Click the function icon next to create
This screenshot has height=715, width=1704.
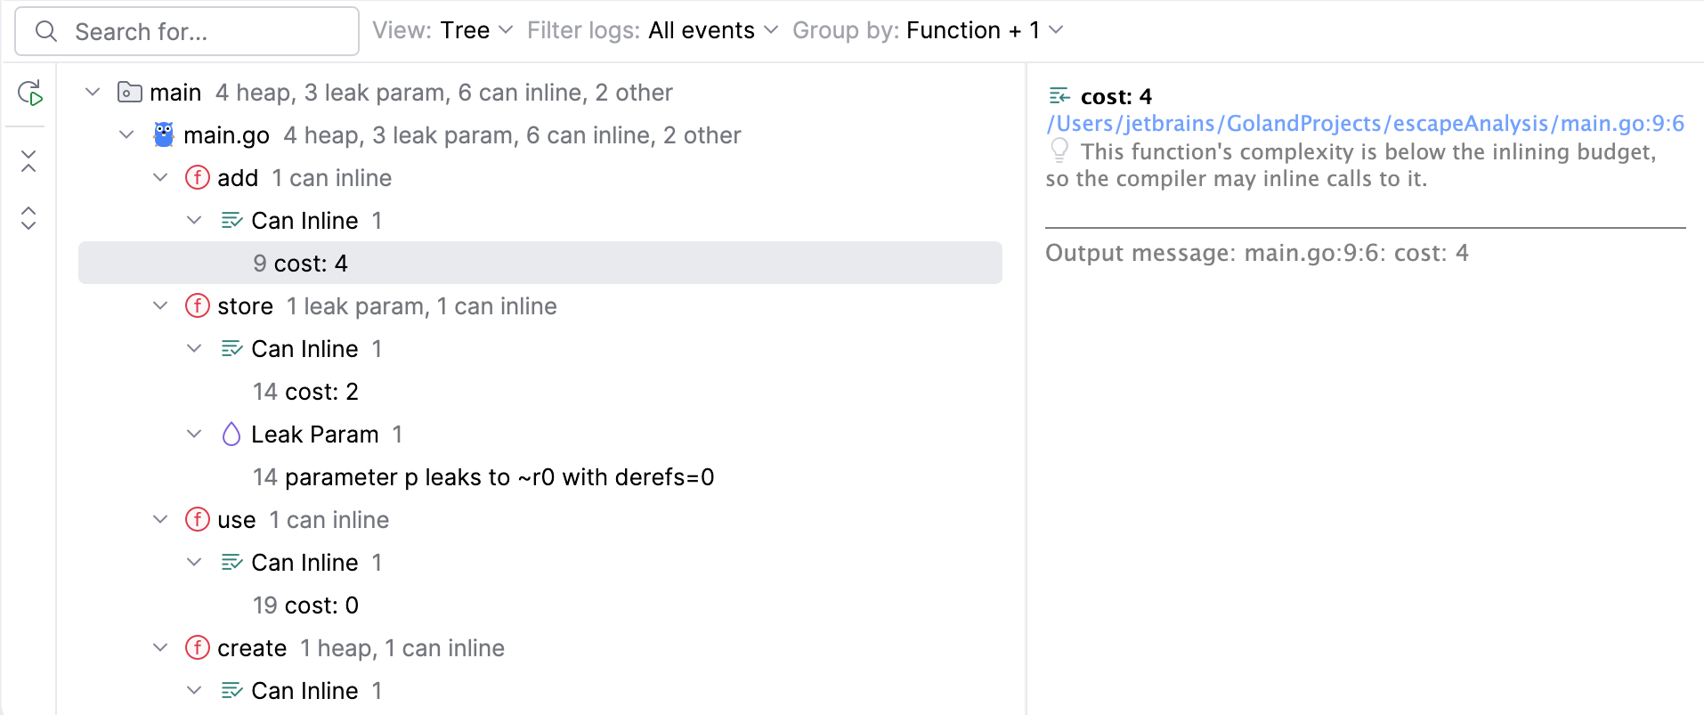(x=198, y=647)
